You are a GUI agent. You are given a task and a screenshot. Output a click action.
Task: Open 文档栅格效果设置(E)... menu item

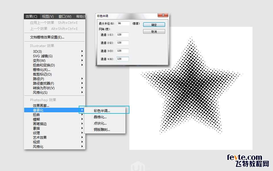[x=47, y=37]
